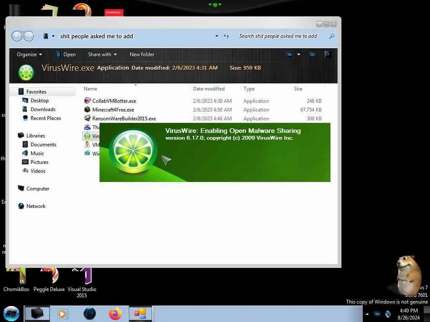
Task: Click the Back navigation arrow in Explorer
Action: (x=17, y=36)
